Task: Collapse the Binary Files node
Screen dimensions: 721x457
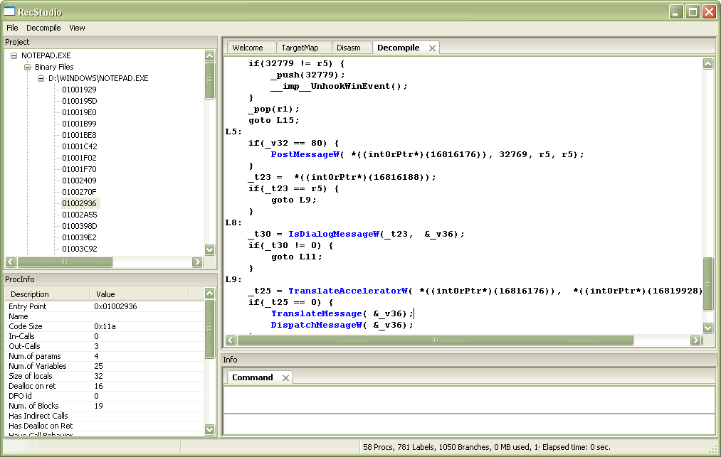Action: [28, 67]
